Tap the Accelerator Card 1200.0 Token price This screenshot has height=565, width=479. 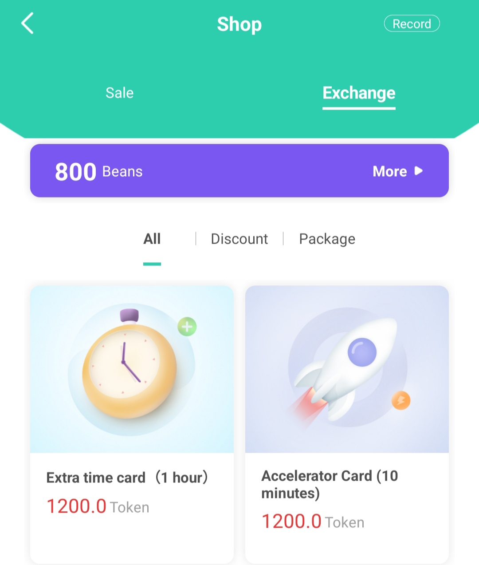click(313, 522)
